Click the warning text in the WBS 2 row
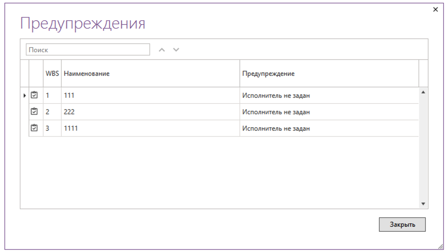Image resolution: width=446 pixels, height=252 pixels. [276, 112]
